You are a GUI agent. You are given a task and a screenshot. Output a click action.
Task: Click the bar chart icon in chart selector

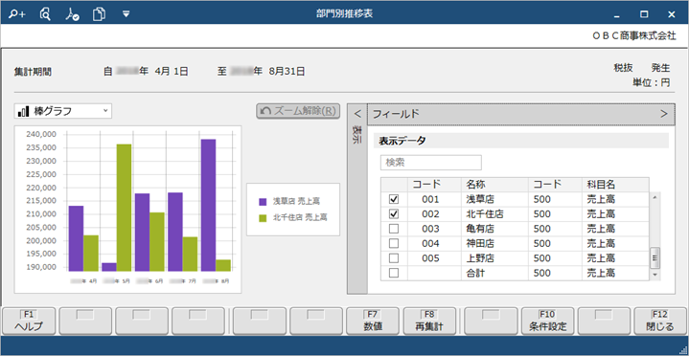(x=23, y=112)
